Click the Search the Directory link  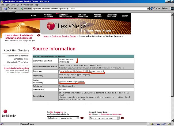(x=18, y=56)
